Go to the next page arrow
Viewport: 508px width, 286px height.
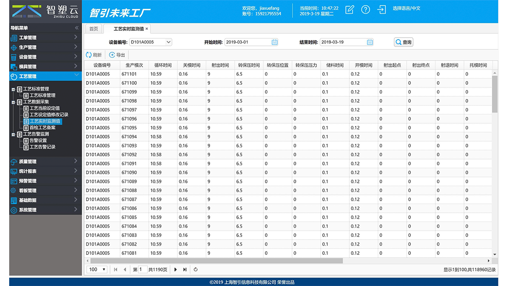(176, 269)
